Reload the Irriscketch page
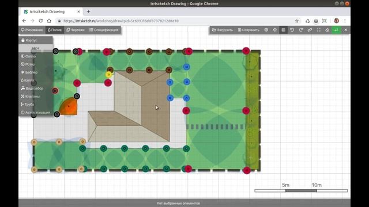 click(x=40, y=21)
